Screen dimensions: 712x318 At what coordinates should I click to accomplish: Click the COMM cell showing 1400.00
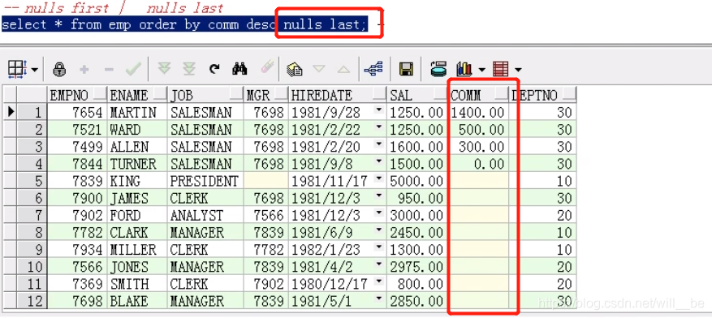click(479, 113)
